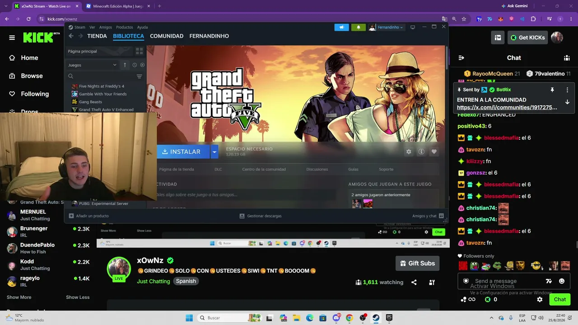This screenshot has height=325, width=578.
Task: Open Centro de la comunidad
Action: click(x=264, y=169)
